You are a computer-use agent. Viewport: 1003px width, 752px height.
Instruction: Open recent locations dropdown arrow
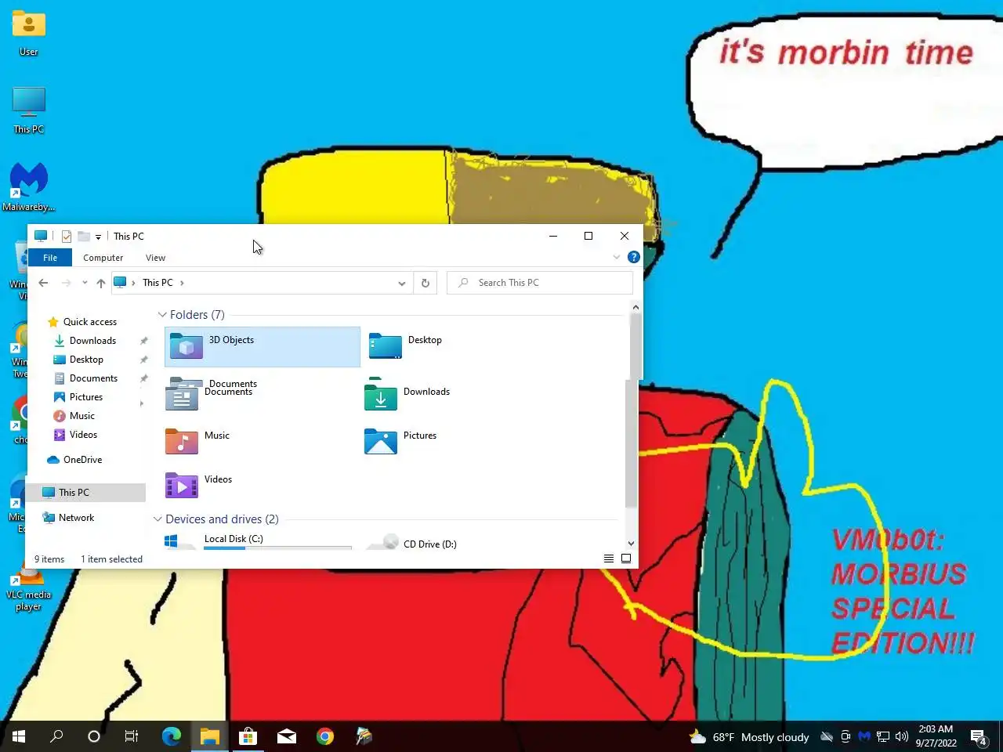(x=85, y=283)
